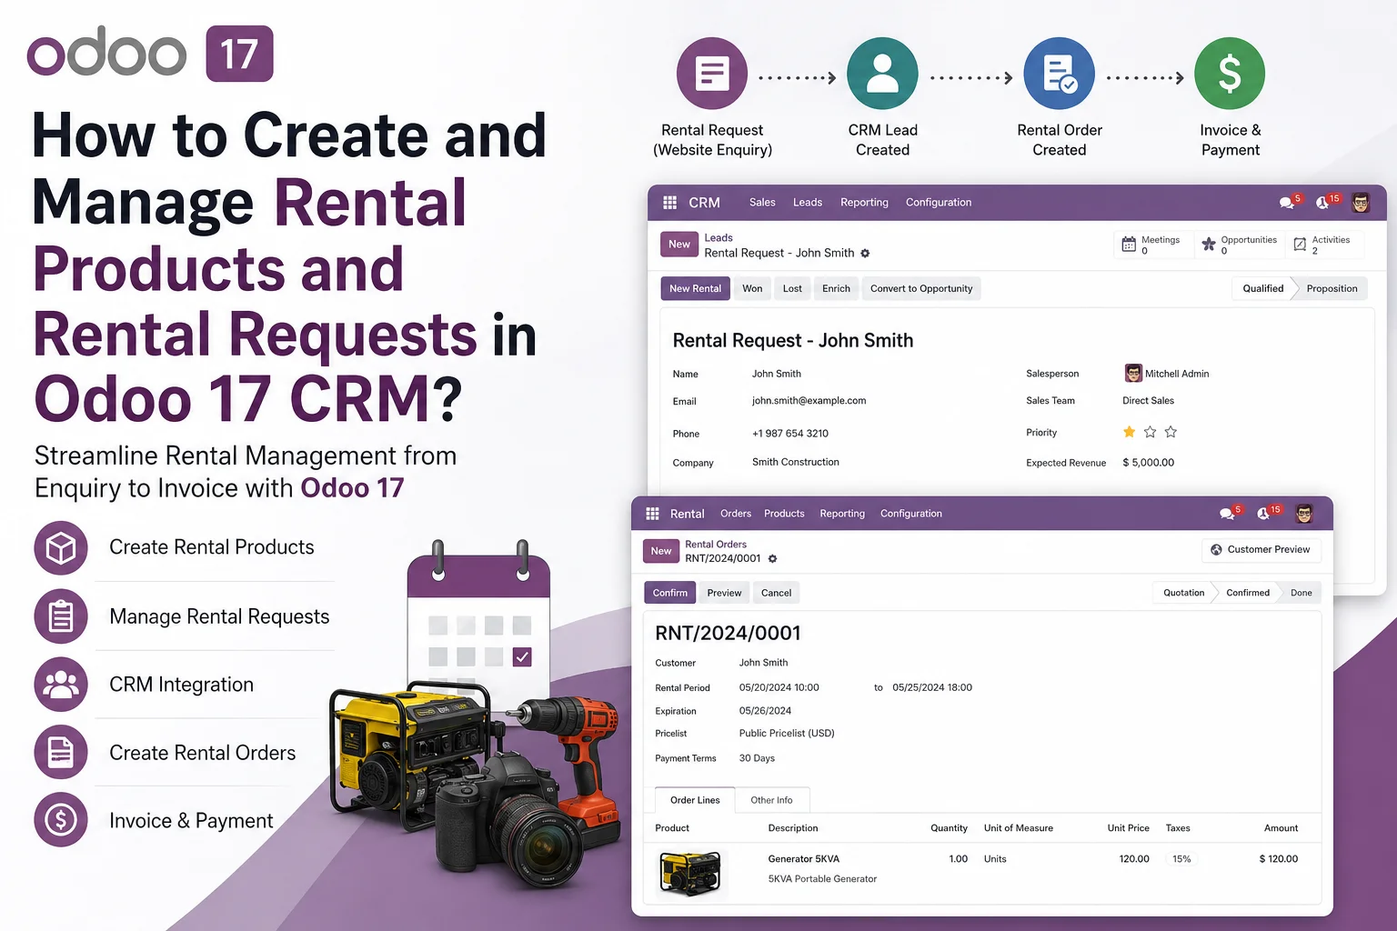Click the Preview button

coord(724,593)
